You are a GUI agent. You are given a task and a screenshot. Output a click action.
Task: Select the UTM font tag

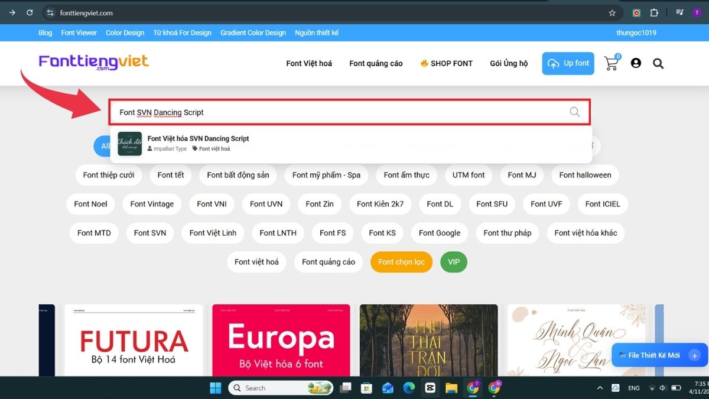[x=469, y=175]
